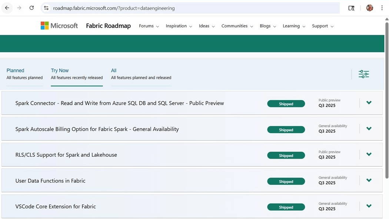Open the Chrome three-dot menu
389x219 pixels.
(382, 8)
